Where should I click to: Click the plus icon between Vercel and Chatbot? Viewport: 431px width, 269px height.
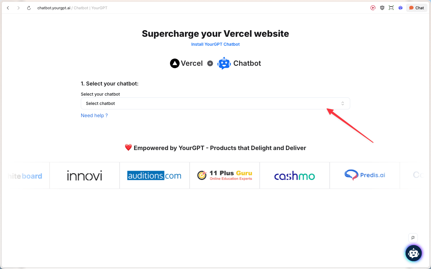click(x=210, y=63)
